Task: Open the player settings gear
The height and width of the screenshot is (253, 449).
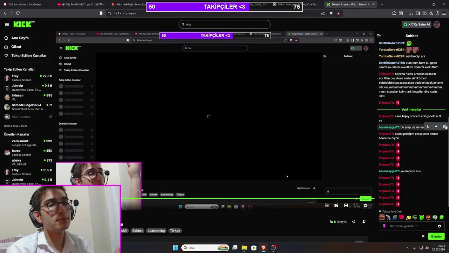Action: coord(365,206)
